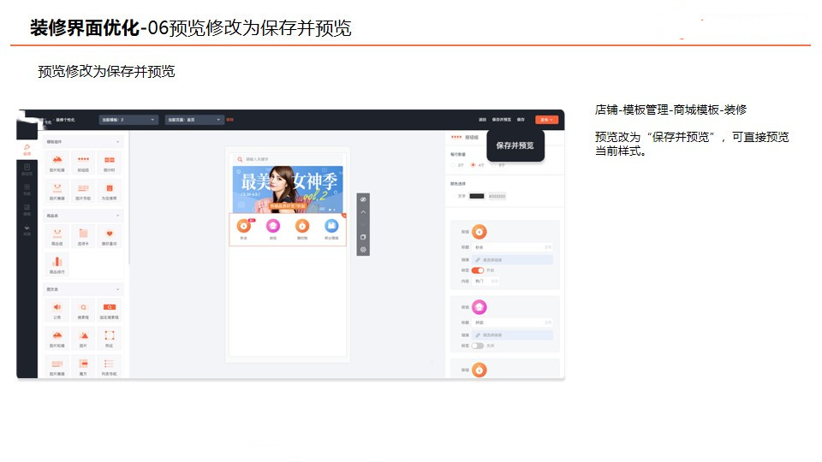This screenshot has height=462, width=822.
Task: Select the 商品组 product group component
Action: [57, 236]
